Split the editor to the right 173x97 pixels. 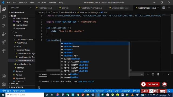tap(164, 8)
